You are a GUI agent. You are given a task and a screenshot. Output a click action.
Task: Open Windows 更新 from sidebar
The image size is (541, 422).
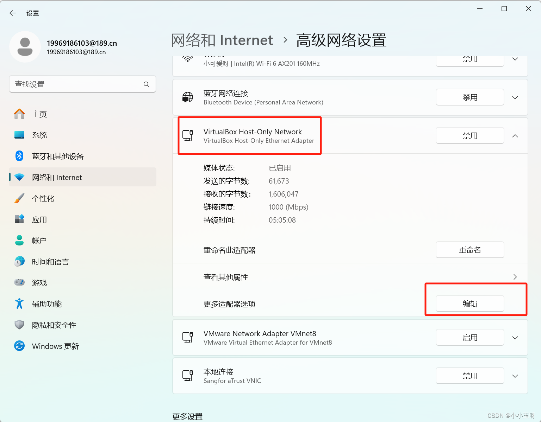coord(55,346)
